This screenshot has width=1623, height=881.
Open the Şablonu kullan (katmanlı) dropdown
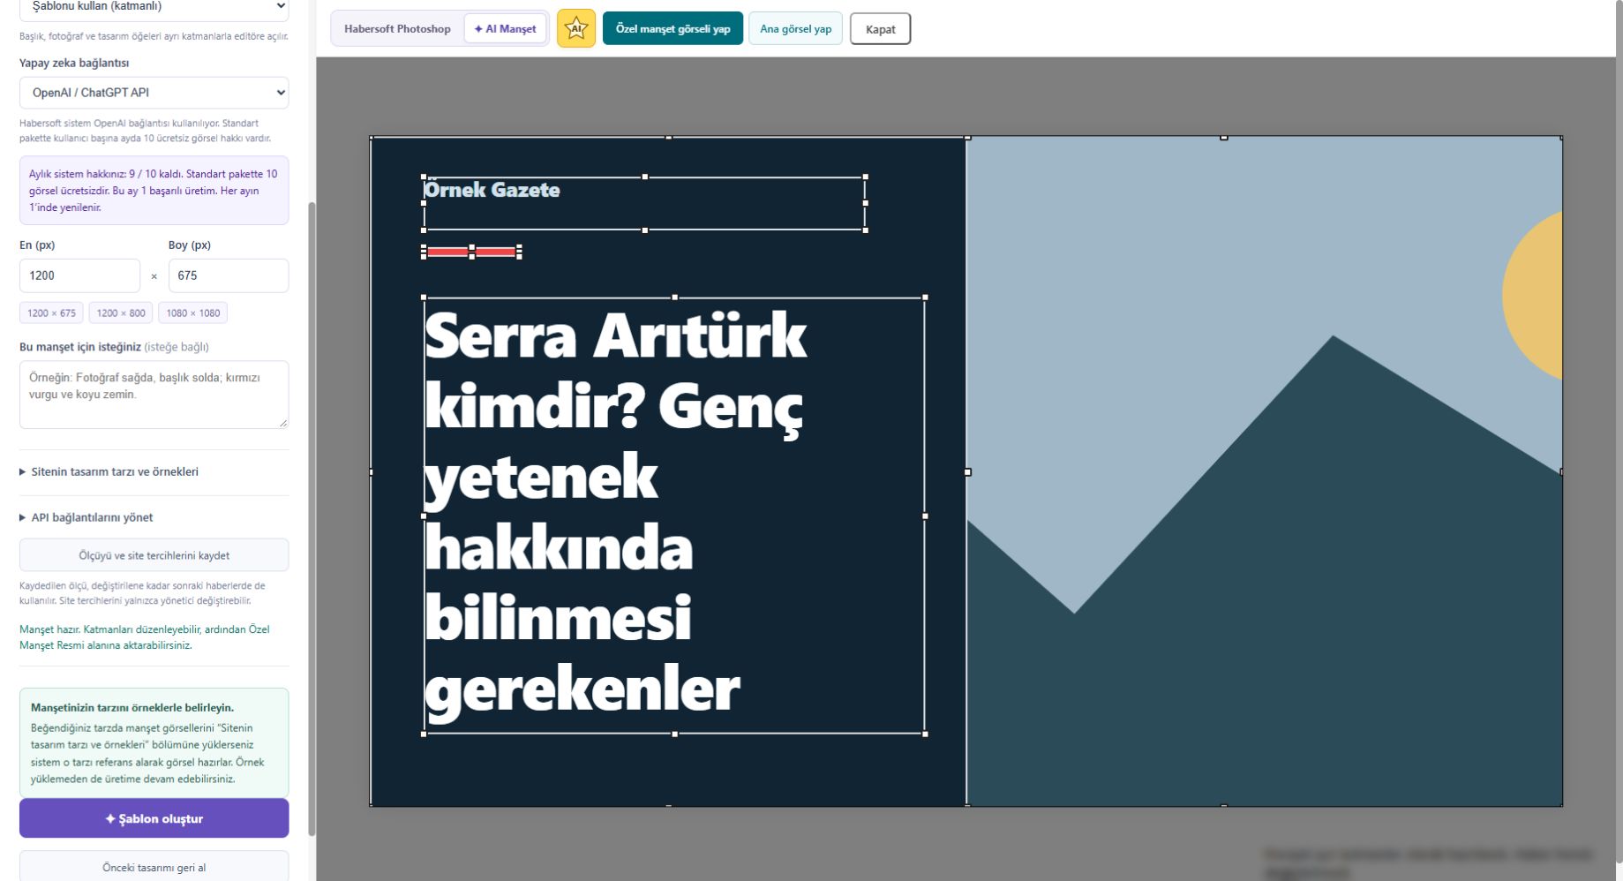point(154,7)
